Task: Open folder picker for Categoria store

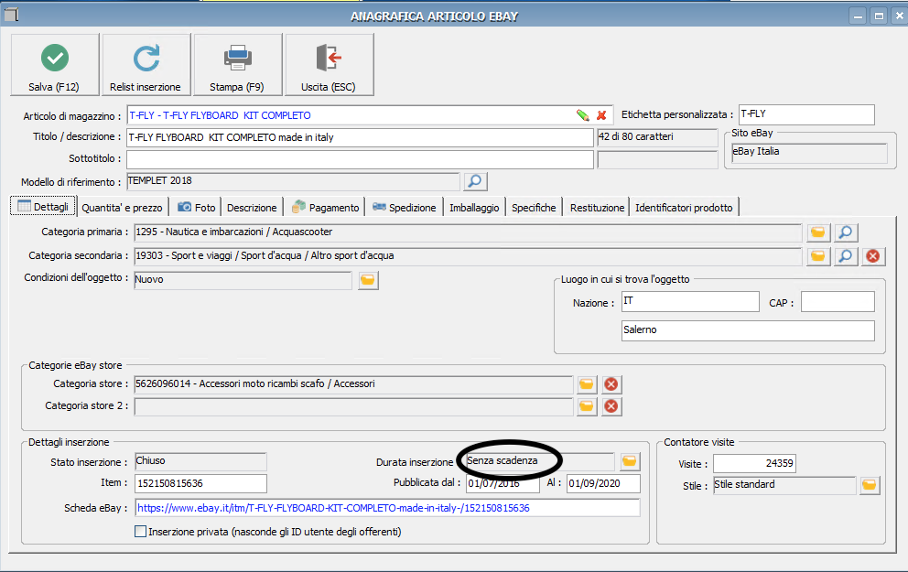Action: point(587,384)
